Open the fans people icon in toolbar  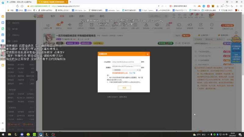click(168, 25)
